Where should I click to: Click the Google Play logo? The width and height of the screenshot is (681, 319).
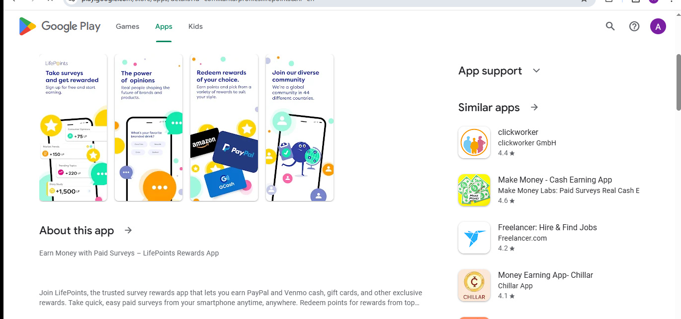(x=60, y=26)
